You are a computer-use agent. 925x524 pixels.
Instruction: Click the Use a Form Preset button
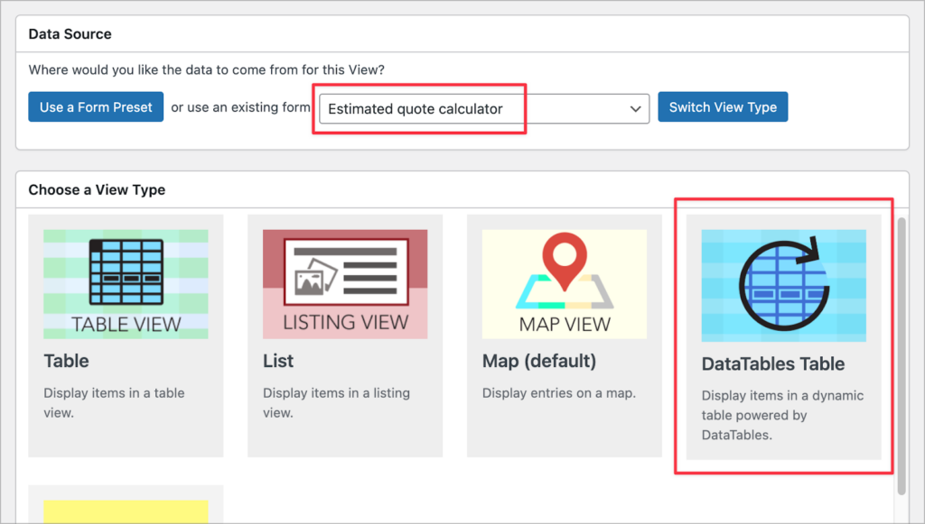click(x=96, y=106)
